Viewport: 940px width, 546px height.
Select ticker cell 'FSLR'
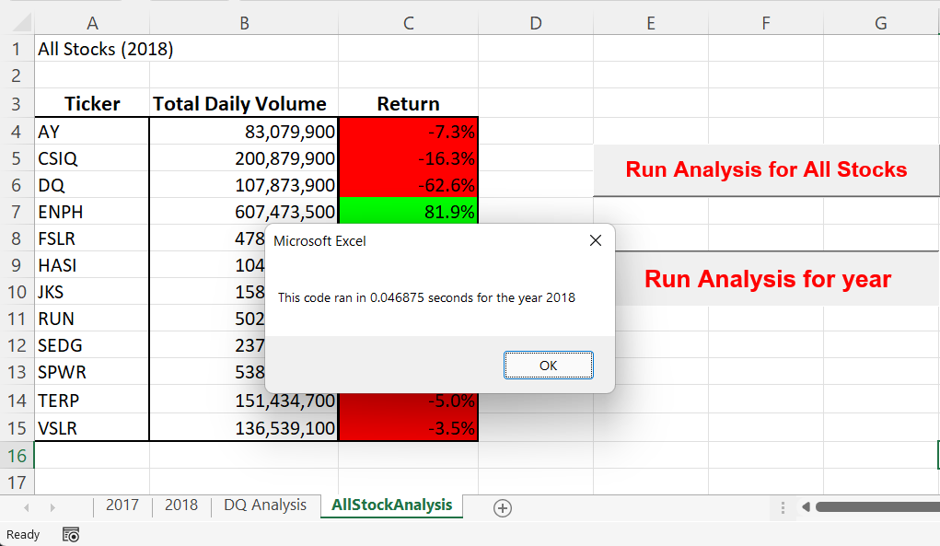coord(92,238)
